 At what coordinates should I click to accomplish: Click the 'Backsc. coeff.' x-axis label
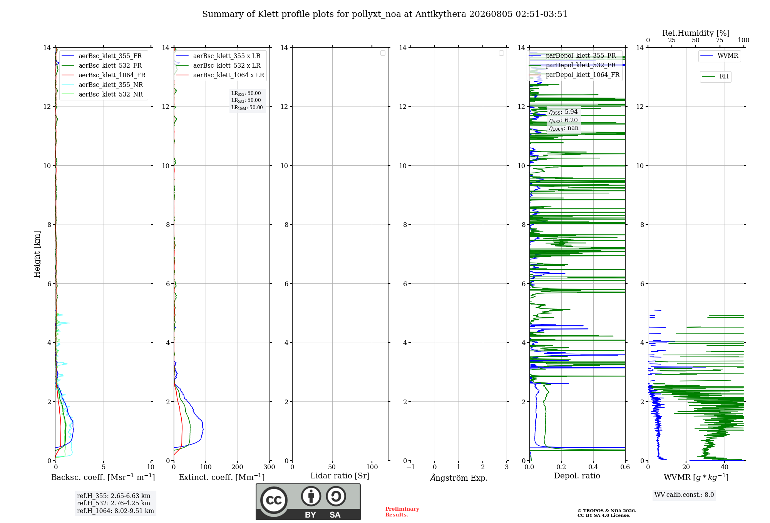pyautogui.click(x=103, y=477)
